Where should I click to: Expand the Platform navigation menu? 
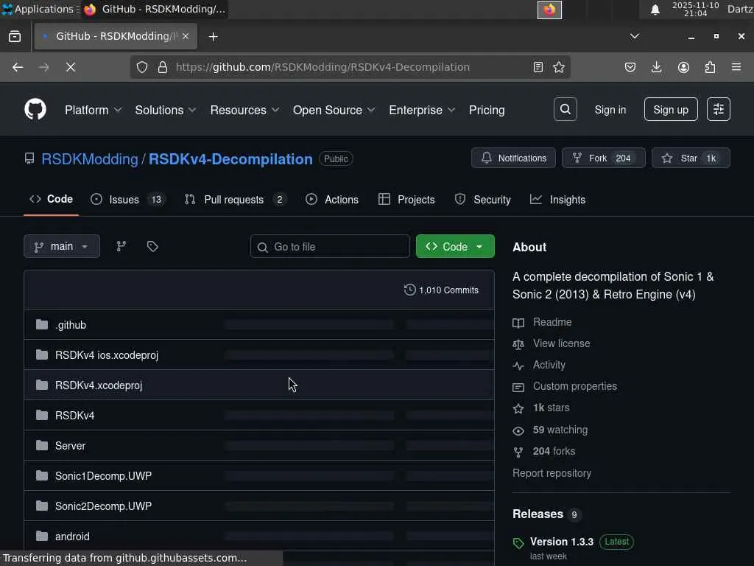pos(94,110)
